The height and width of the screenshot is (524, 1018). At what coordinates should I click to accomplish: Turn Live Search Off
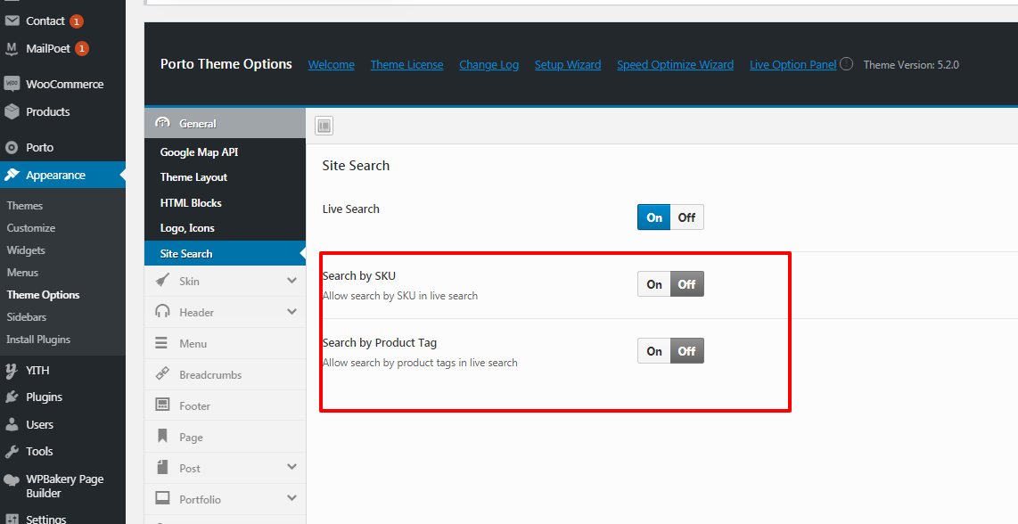687,217
